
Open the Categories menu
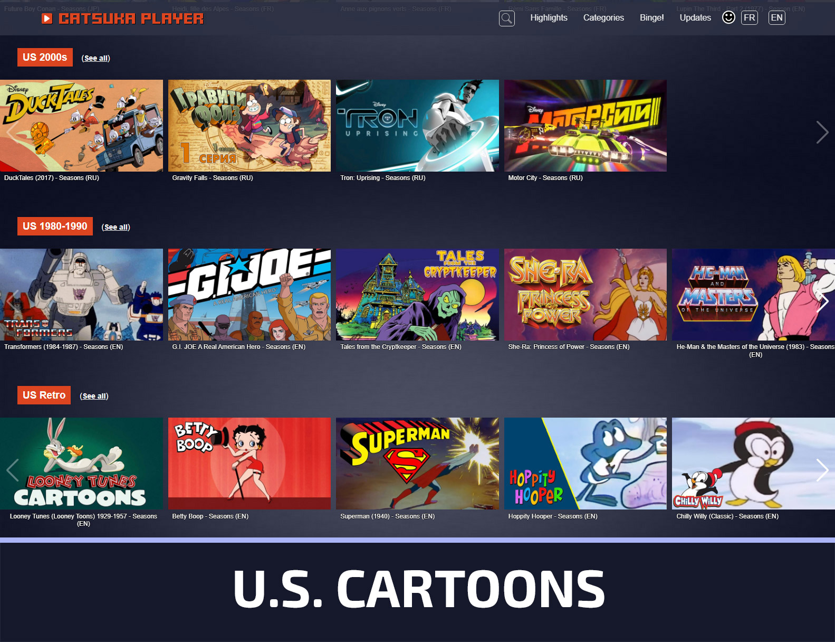coord(603,17)
